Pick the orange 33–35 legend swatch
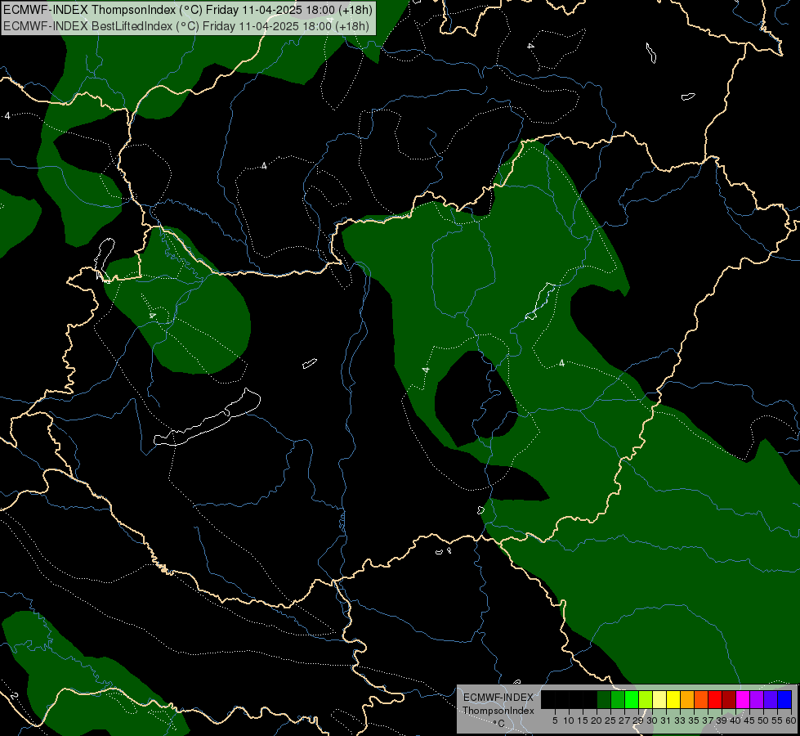This screenshot has height=736, width=800. 687,699
